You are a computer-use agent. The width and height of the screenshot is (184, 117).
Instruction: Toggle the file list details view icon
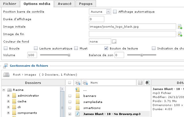click(140, 83)
